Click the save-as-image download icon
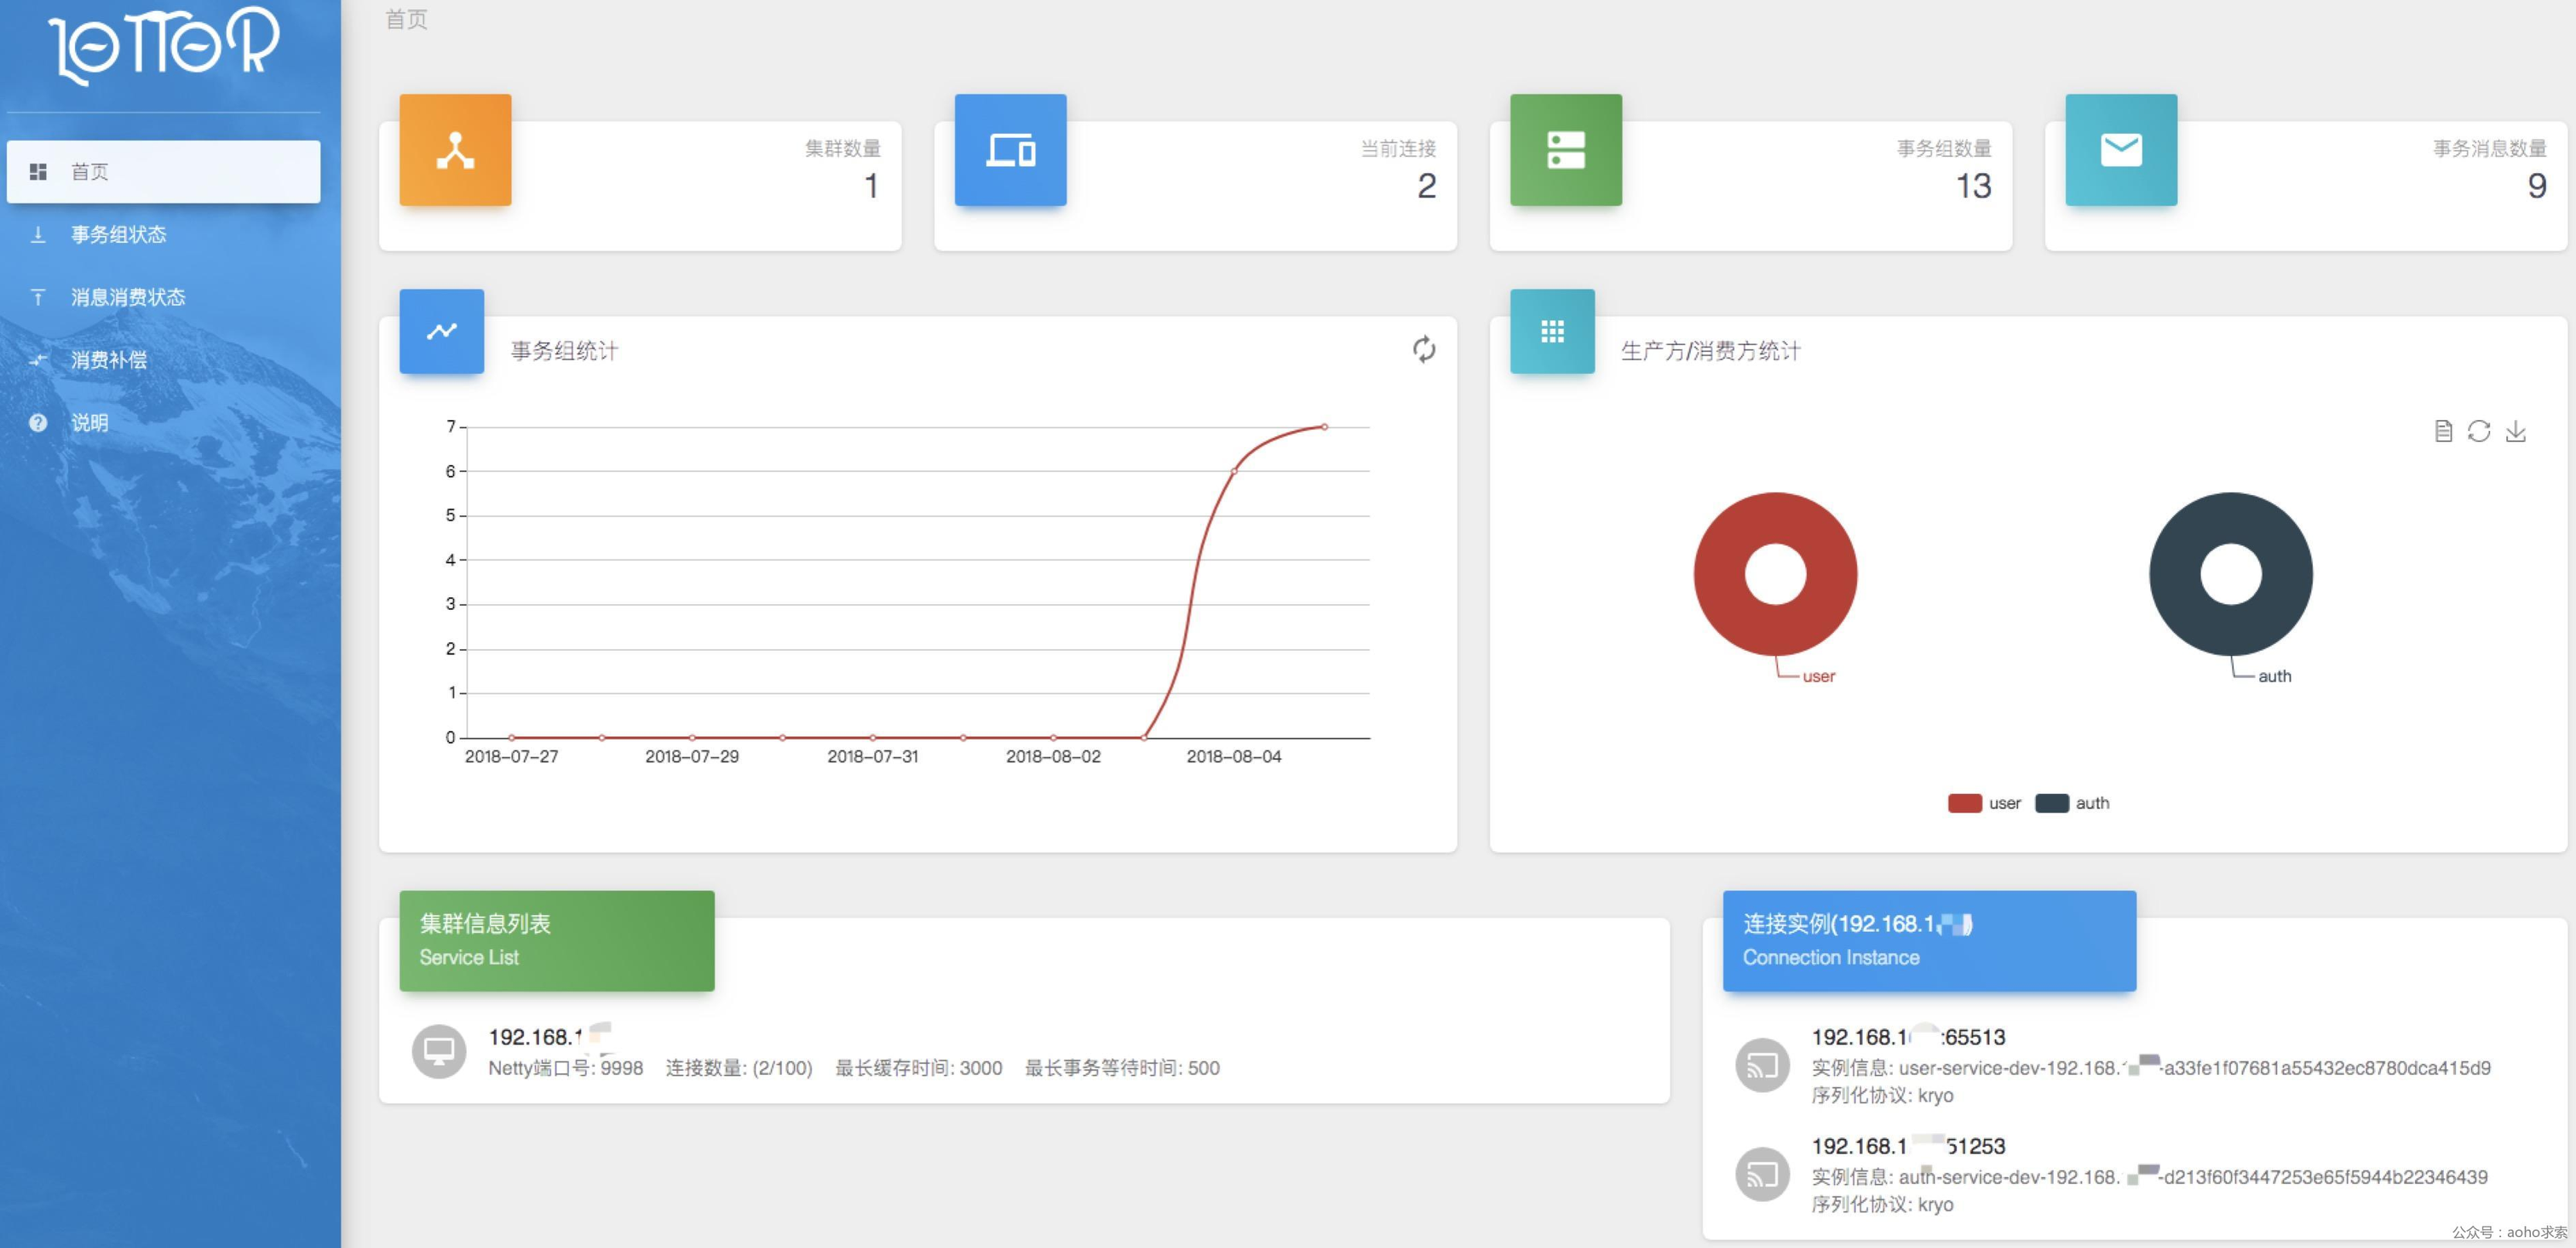2576x1248 pixels. [2515, 431]
